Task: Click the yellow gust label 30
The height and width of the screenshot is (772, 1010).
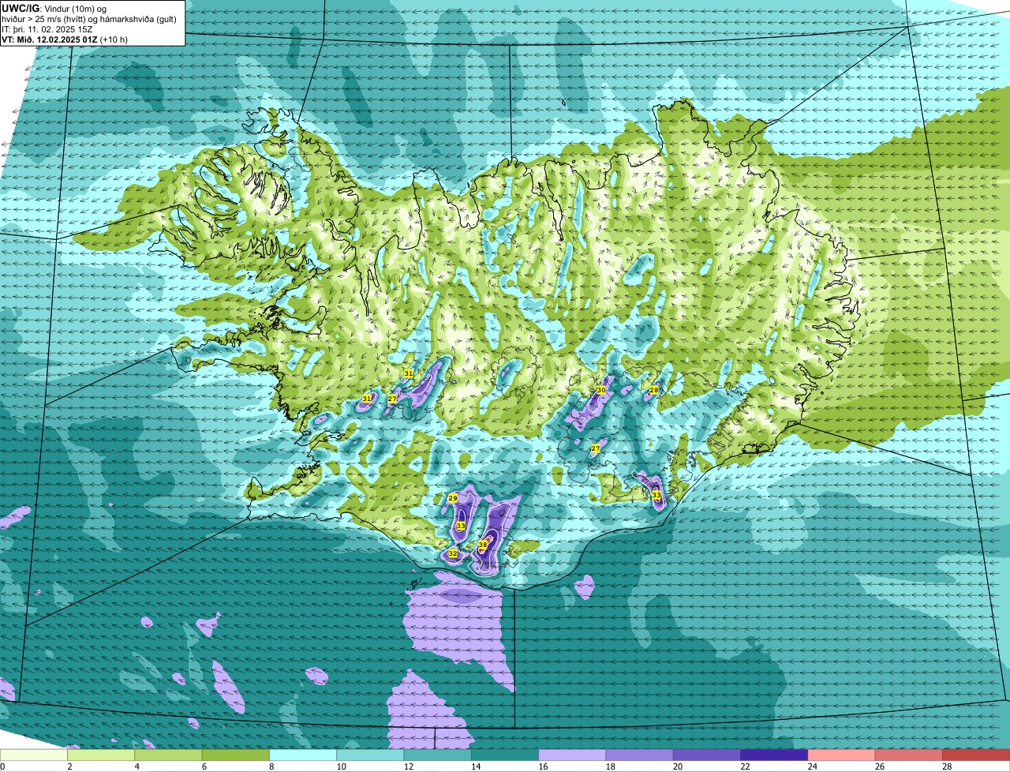Action: click(x=601, y=390)
